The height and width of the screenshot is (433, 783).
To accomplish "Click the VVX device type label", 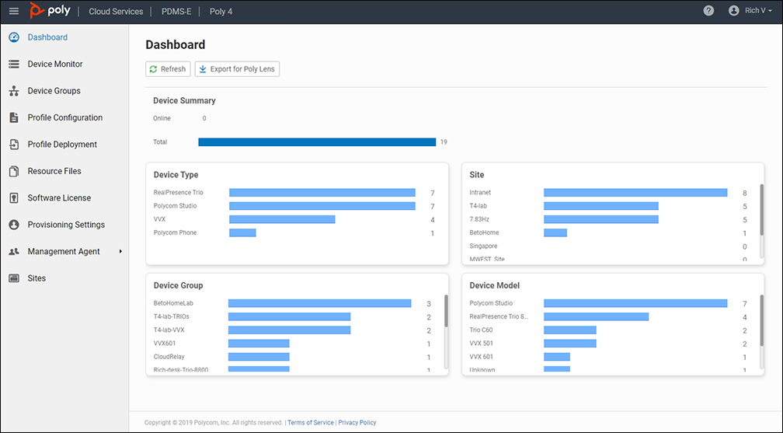I will tap(159, 219).
